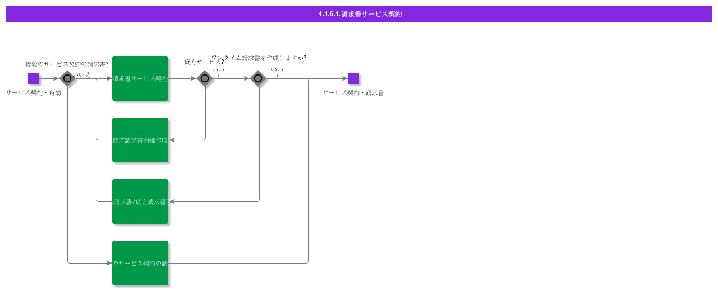Select the 貸方サービス? gateway diamond
Viewport: 718px width, 291px height.
(x=205, y=78)
